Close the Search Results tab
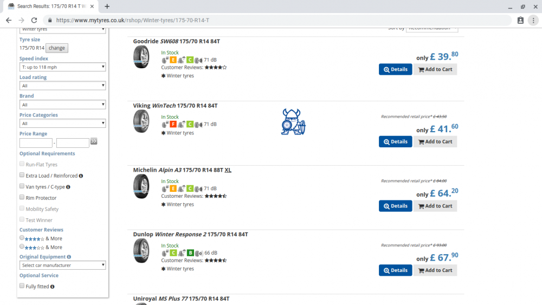 click(92, 6)
